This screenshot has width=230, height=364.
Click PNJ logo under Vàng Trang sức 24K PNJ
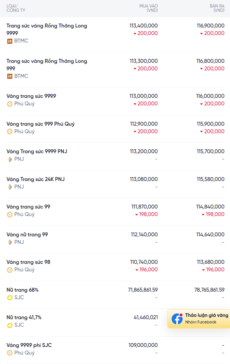pos(9,187)
